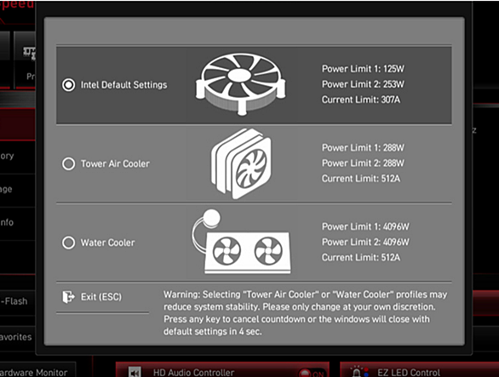Viewport: 499px width, 377px height.
Task: Open the M-Flash item in the sidebar
Action: point(18,301)
